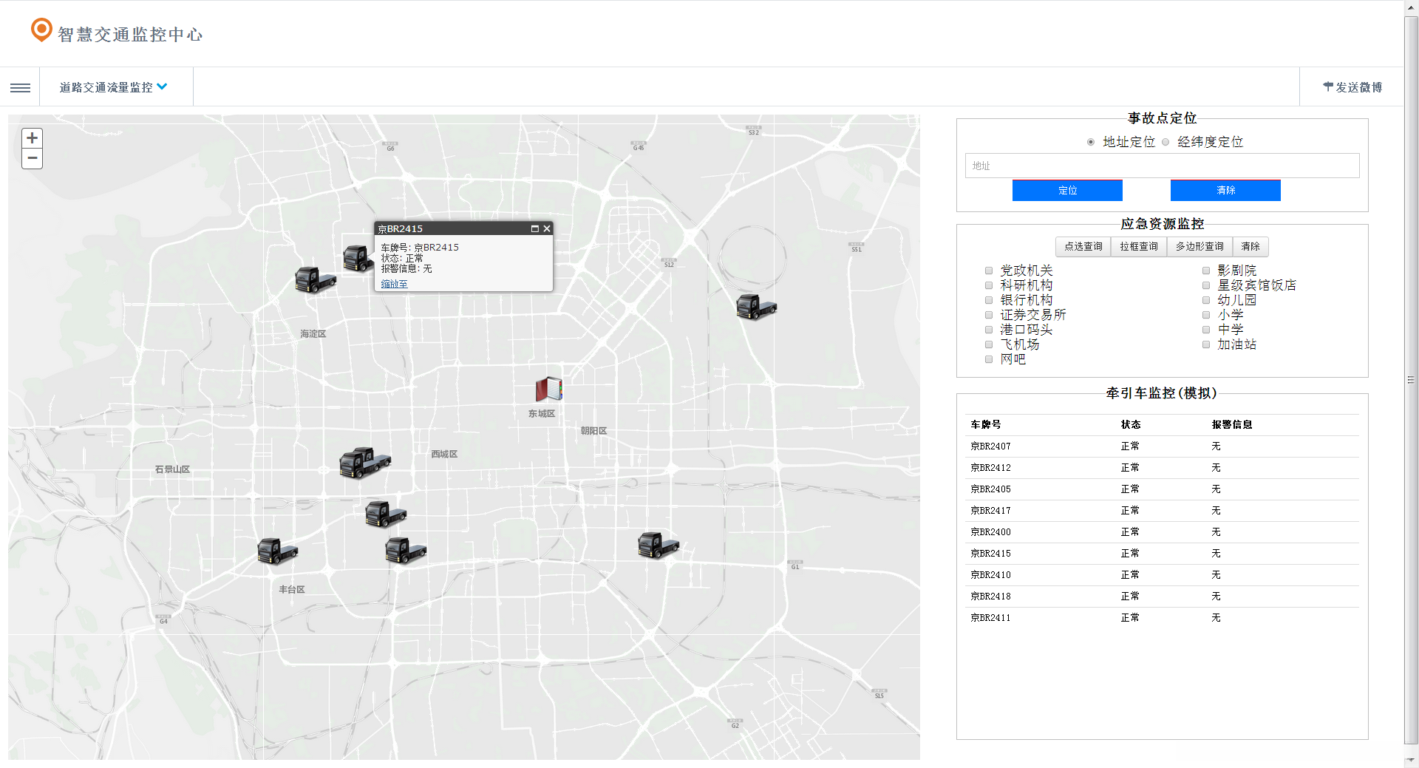Select the 京BR2415 row in truck table
The image size is (1419, 768).
click(x=1162, y=554)
